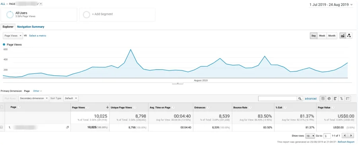Open the Other primary dimension dropdown
Image resolution: width=358 pixels, height=145 pixels.
pyautogui.click(x=37, y=91)
